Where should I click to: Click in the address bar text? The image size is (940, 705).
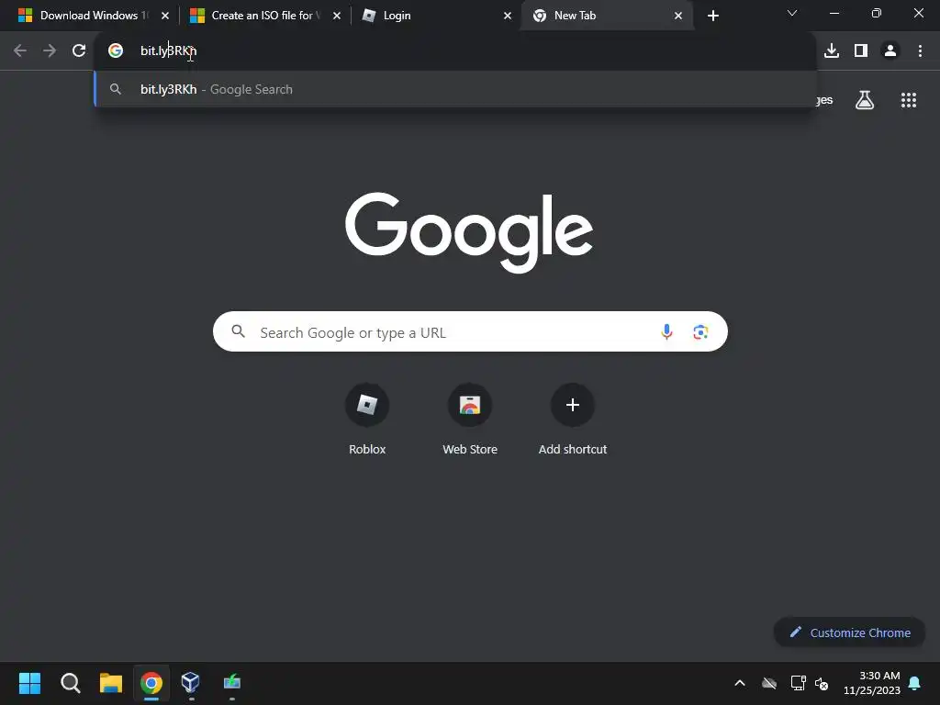point(169,51)
